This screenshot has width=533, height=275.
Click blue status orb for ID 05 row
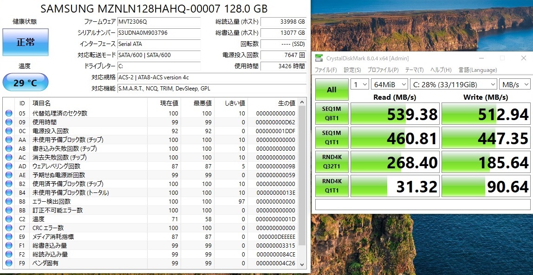coord(9,114)
